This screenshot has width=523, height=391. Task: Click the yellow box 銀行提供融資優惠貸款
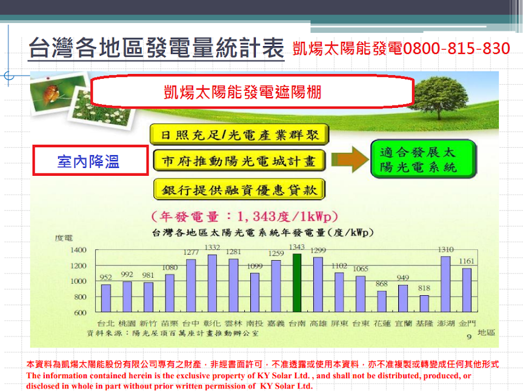239,190
